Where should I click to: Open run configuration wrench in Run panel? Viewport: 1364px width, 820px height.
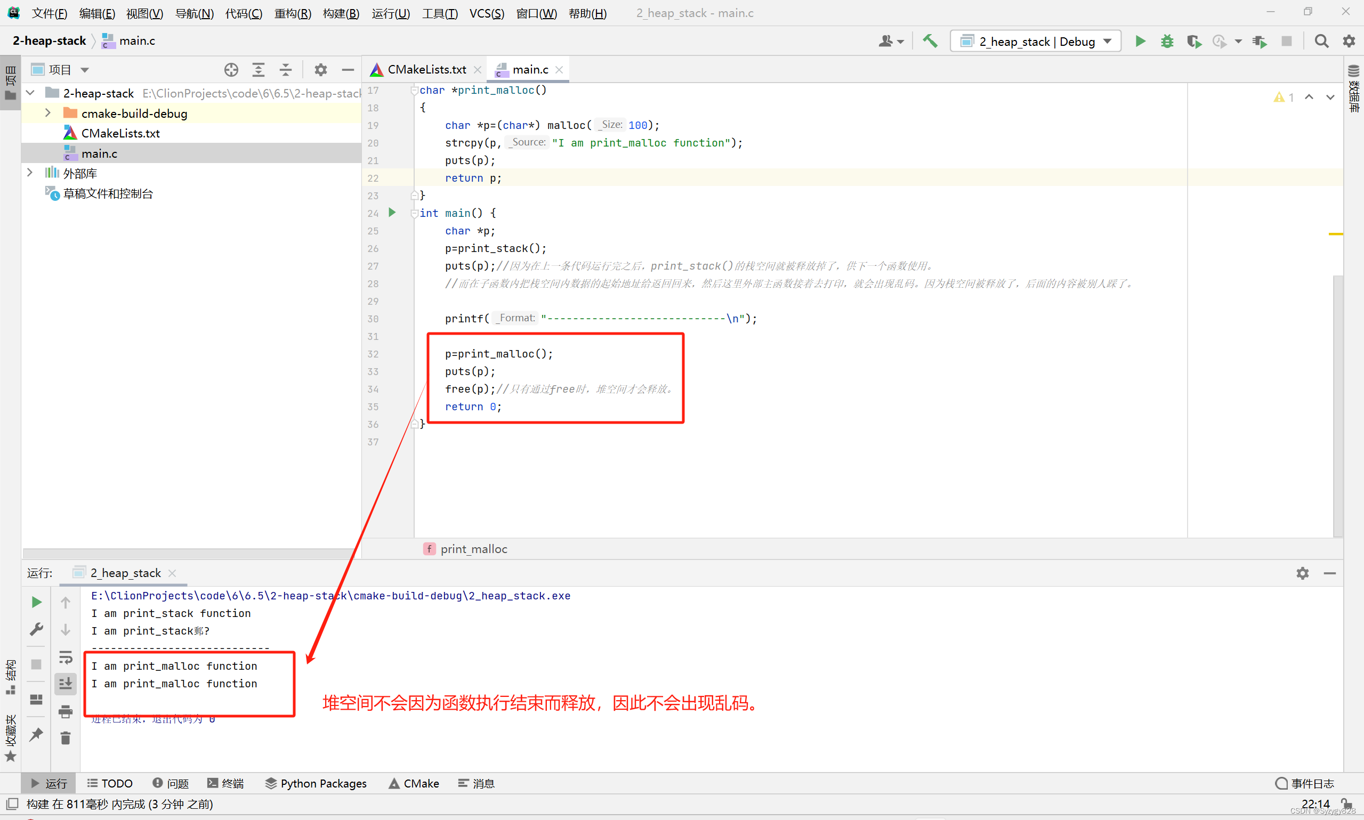point(36,629)
